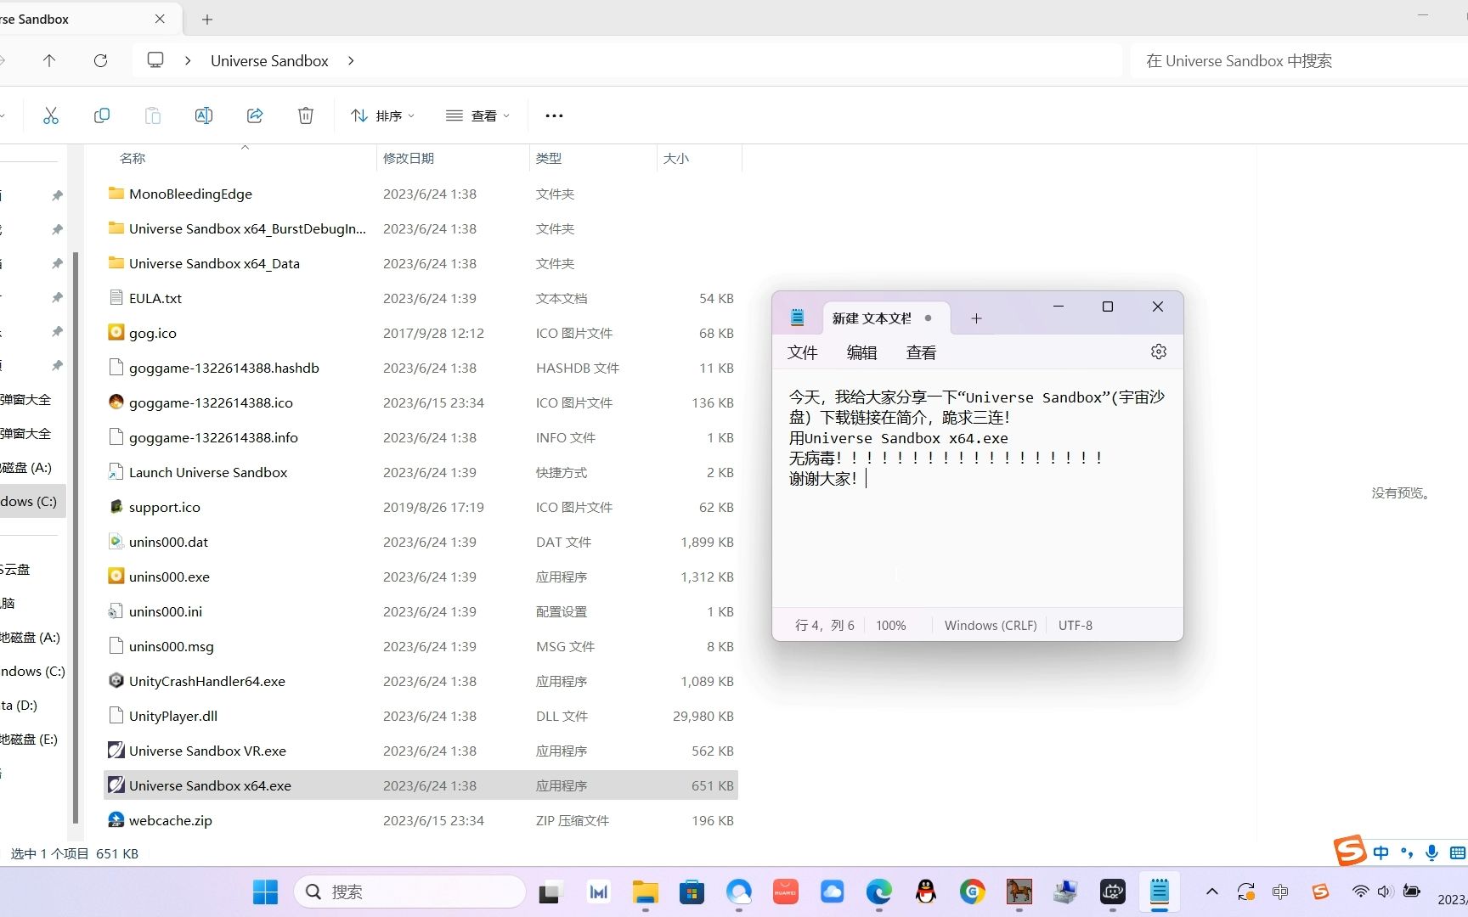Open Microsoft Edge from taskbar

pos(879,892)
